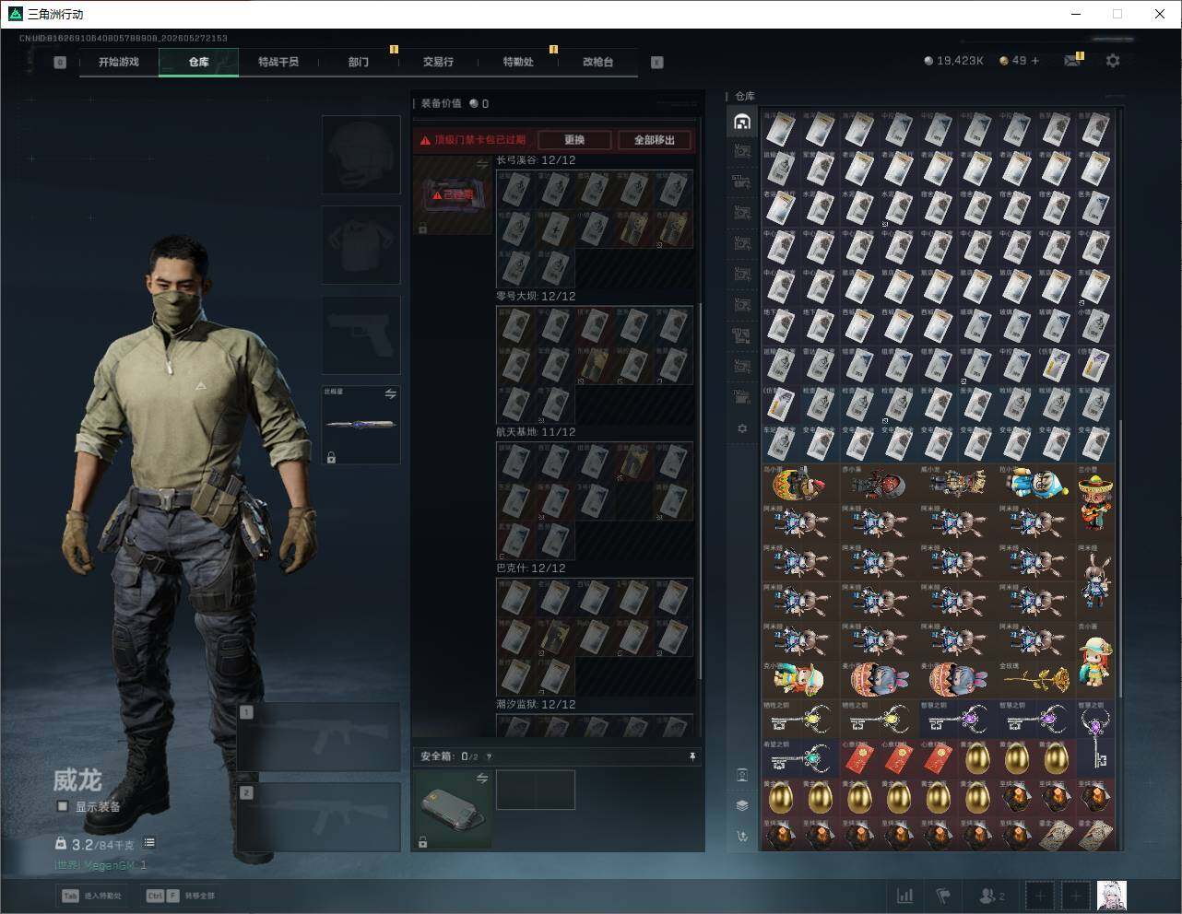Pin the safe box panel
Screen dimensions: 1182x914
tap(692, 756)
